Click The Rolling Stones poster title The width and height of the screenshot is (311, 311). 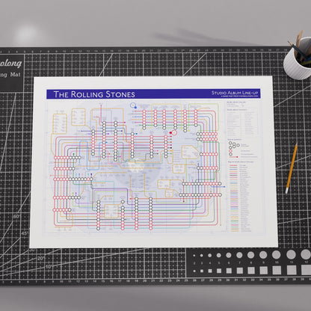coord(94,94)
